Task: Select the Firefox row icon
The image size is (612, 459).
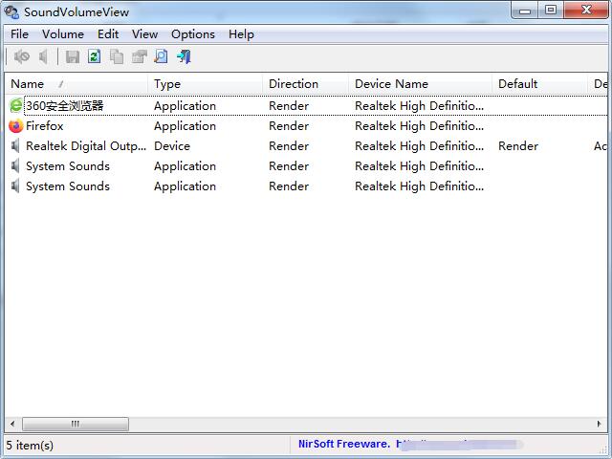Action: 15,126
